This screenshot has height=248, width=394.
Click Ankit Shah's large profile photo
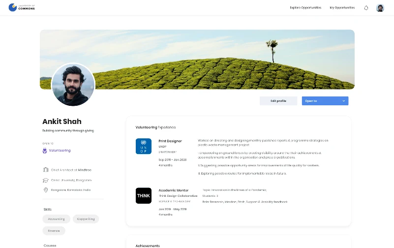tap(73, 85)
